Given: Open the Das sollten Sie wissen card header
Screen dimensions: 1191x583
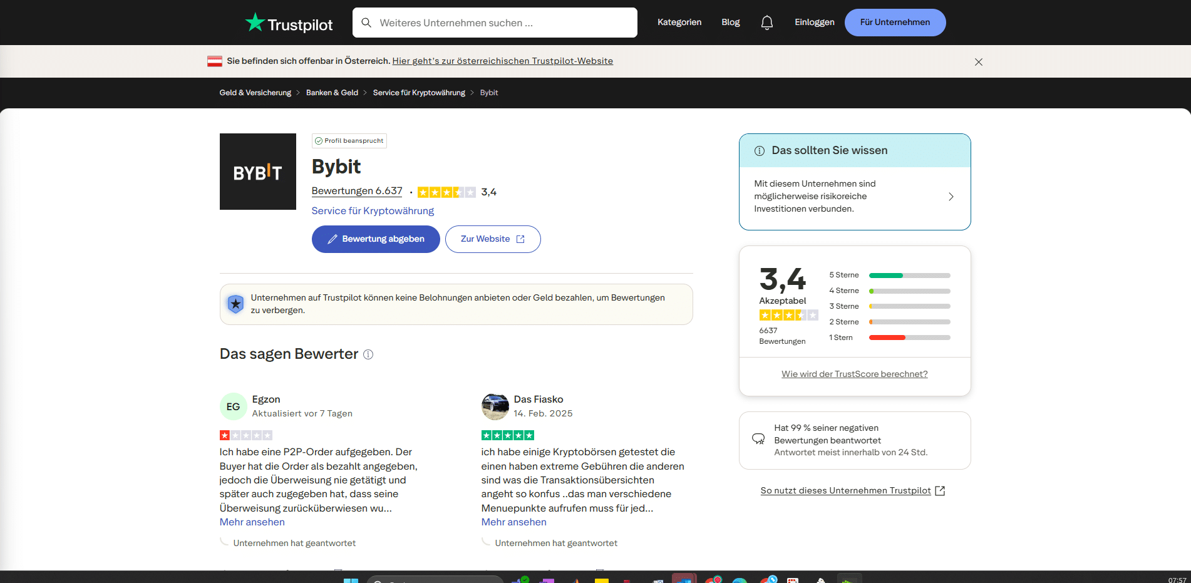Looking at the screenshot, I should tap(855, 150).
